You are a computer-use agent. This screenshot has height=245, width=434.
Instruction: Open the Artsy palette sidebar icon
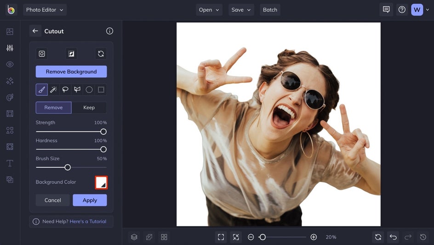[10, 97]
